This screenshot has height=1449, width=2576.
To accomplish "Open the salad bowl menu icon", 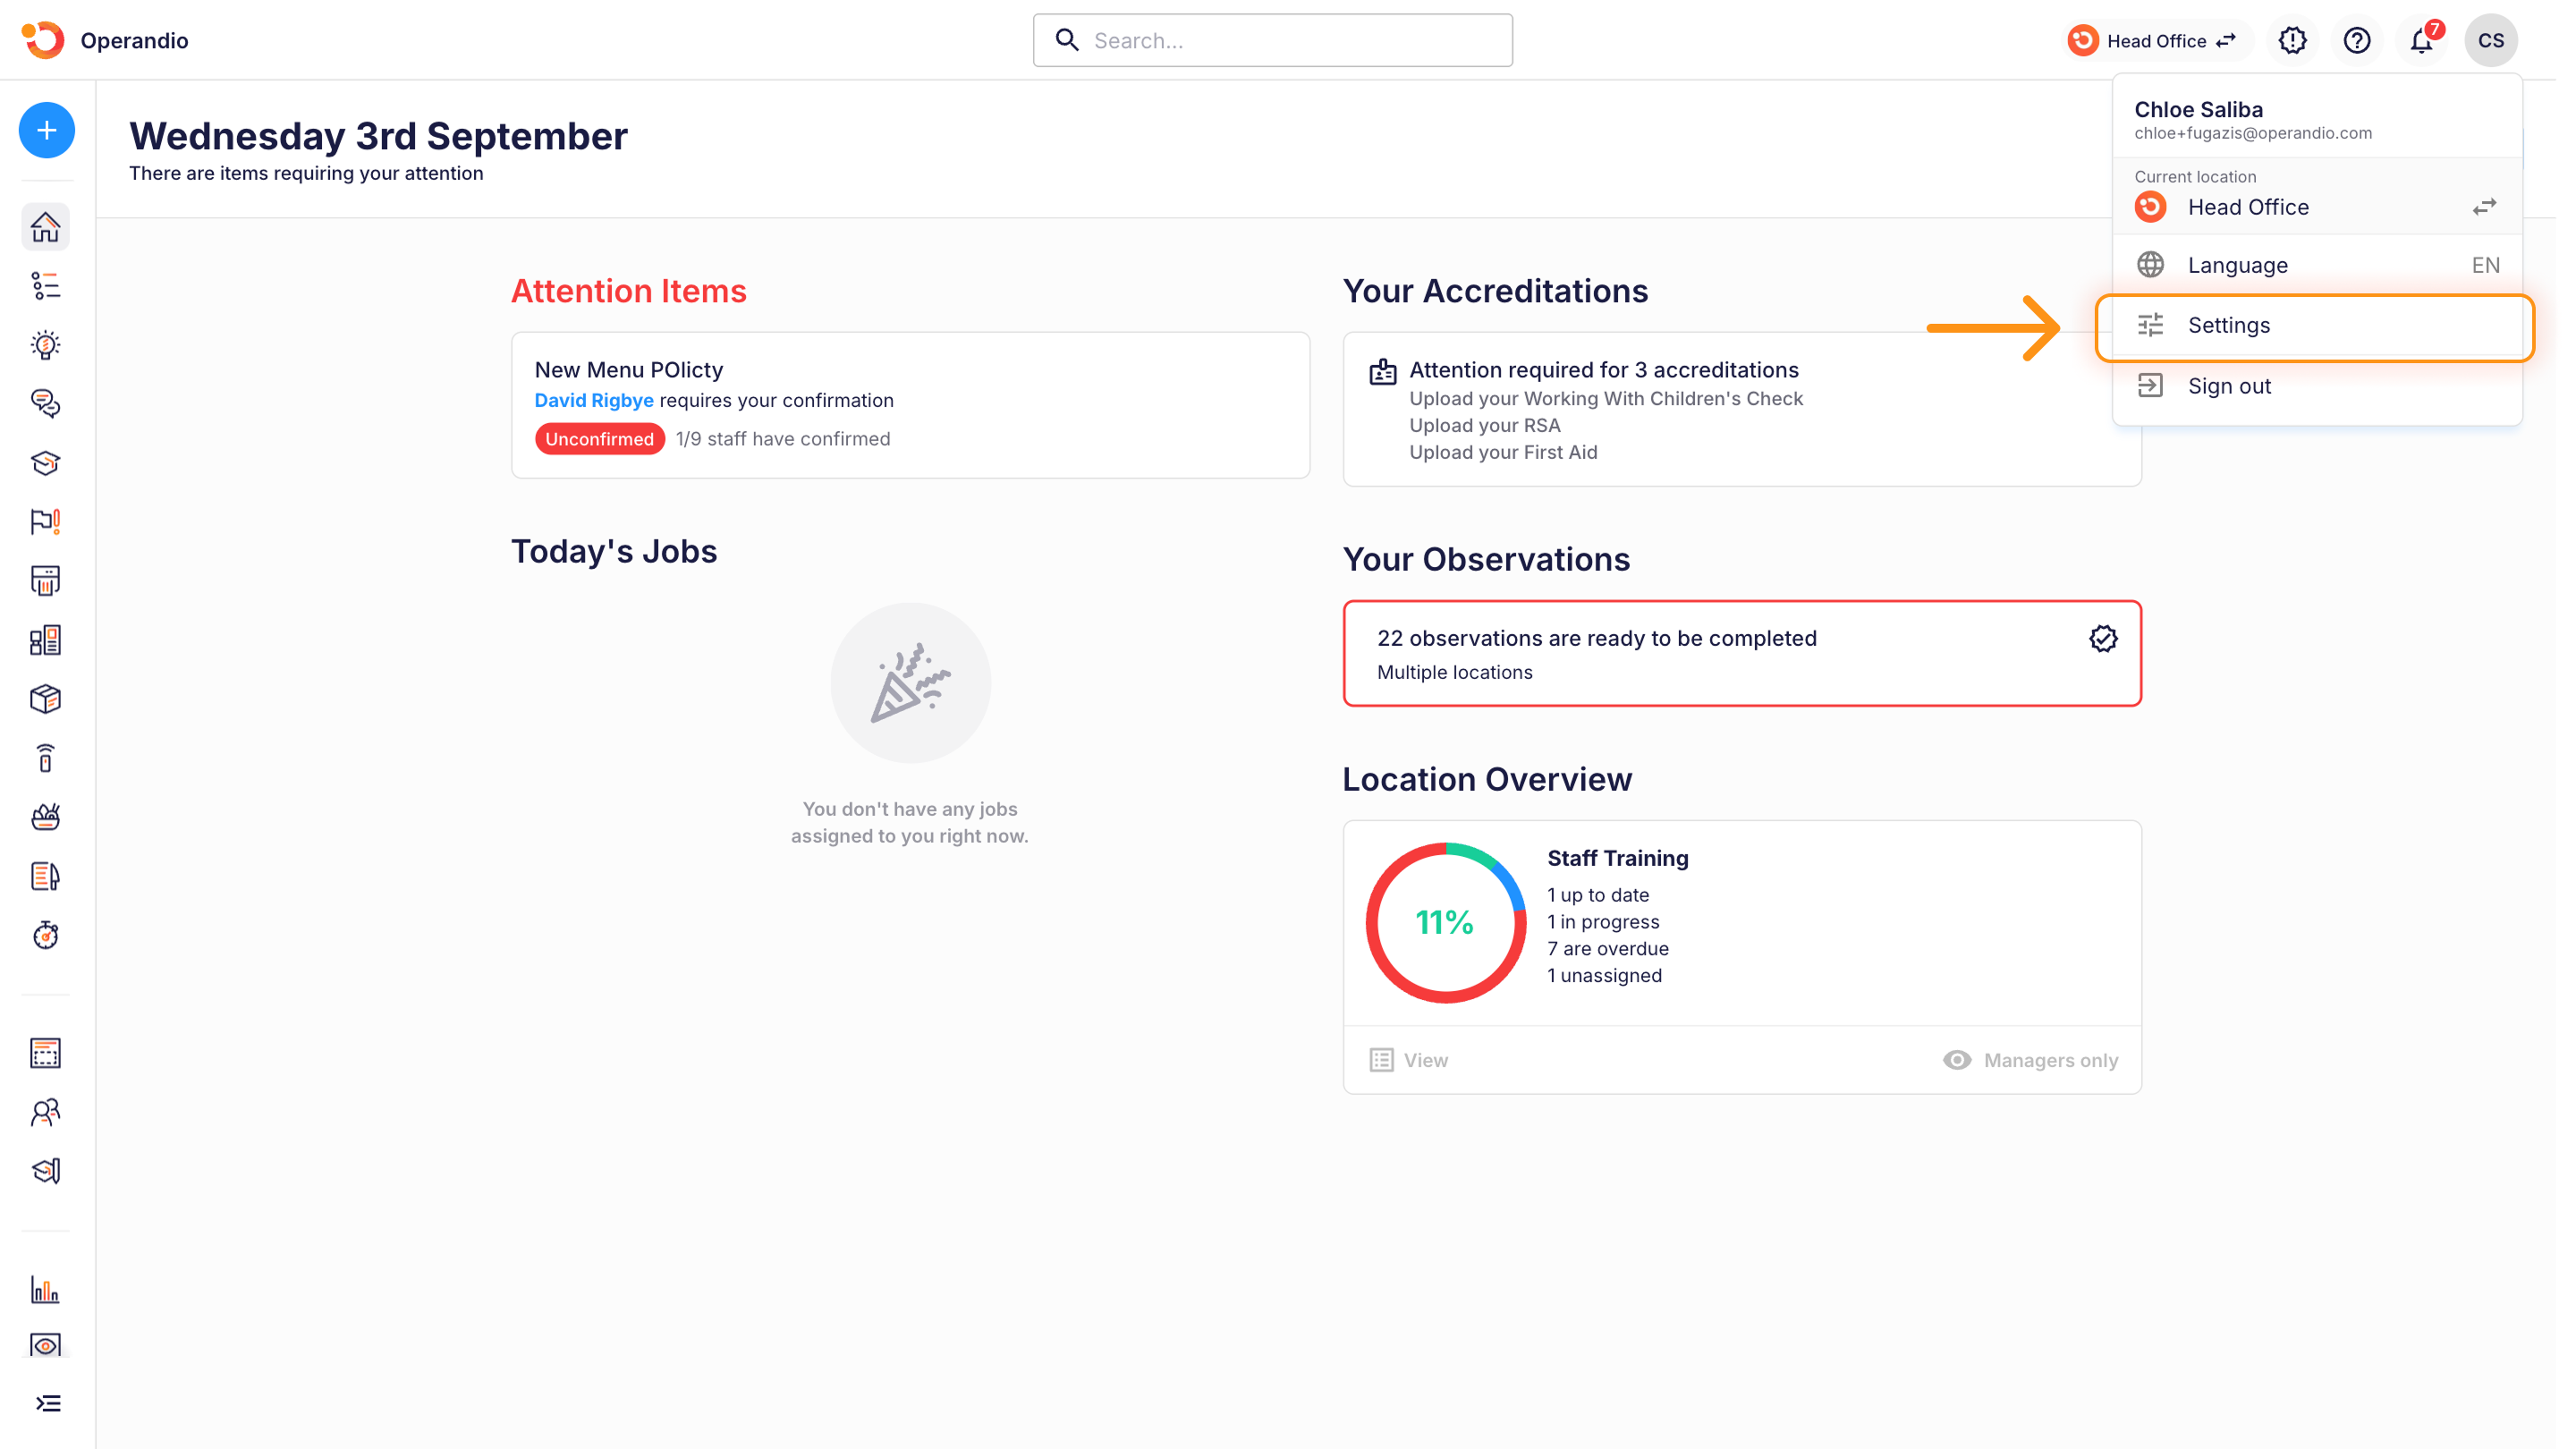I will pos(46,817).
